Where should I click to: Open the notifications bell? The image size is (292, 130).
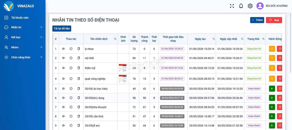241,6
